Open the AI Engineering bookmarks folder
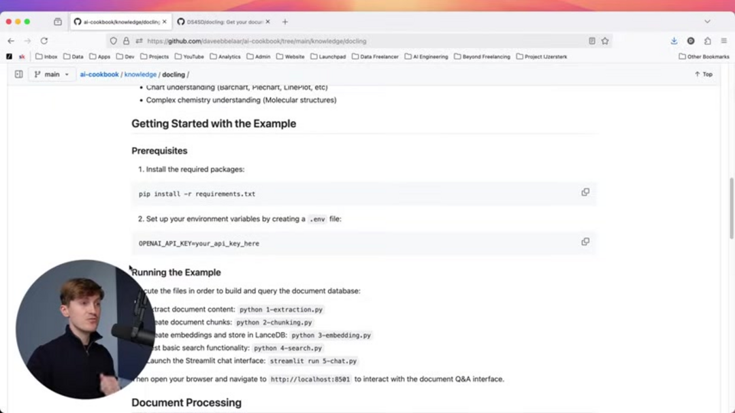This screenshot has height=413, width=735. [426, 56]
